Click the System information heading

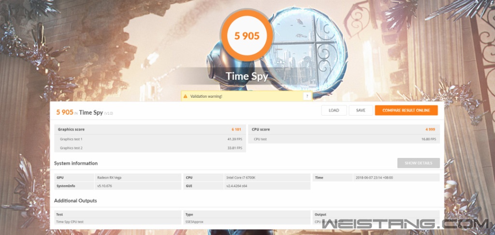coord(76,163)
